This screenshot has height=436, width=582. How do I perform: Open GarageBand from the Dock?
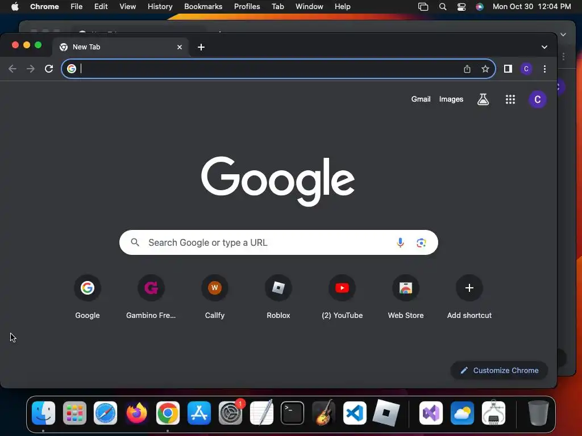coord(323,413)
